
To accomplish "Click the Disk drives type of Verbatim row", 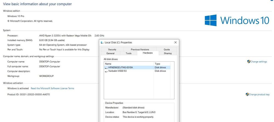I will (160, 71).
